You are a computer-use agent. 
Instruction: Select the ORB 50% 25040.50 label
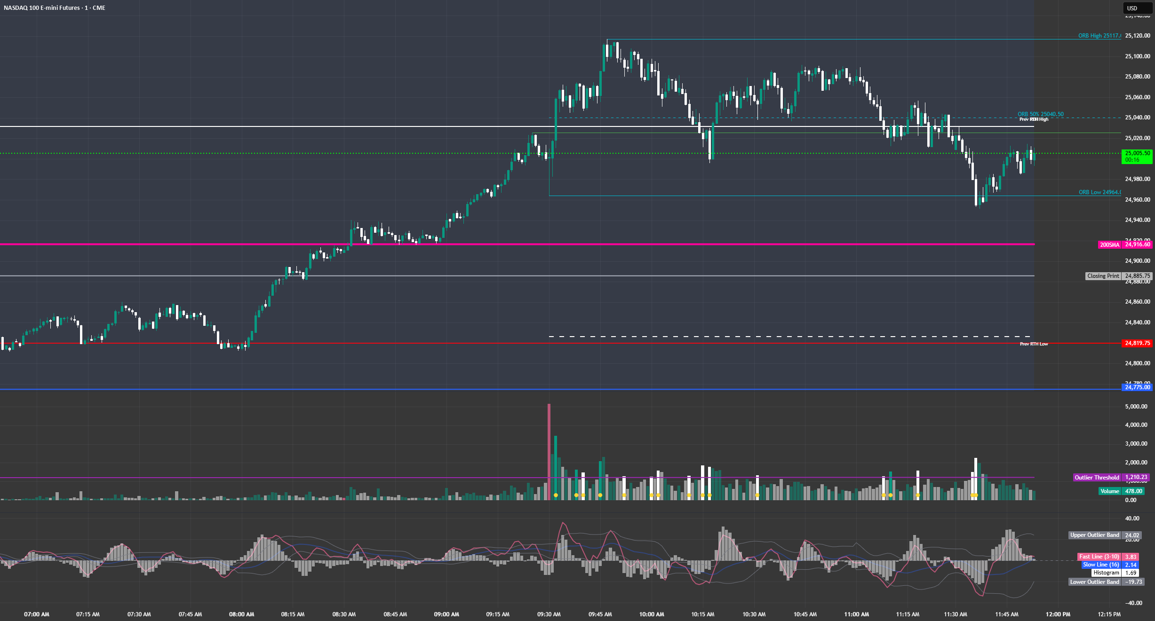point(1041,114)
